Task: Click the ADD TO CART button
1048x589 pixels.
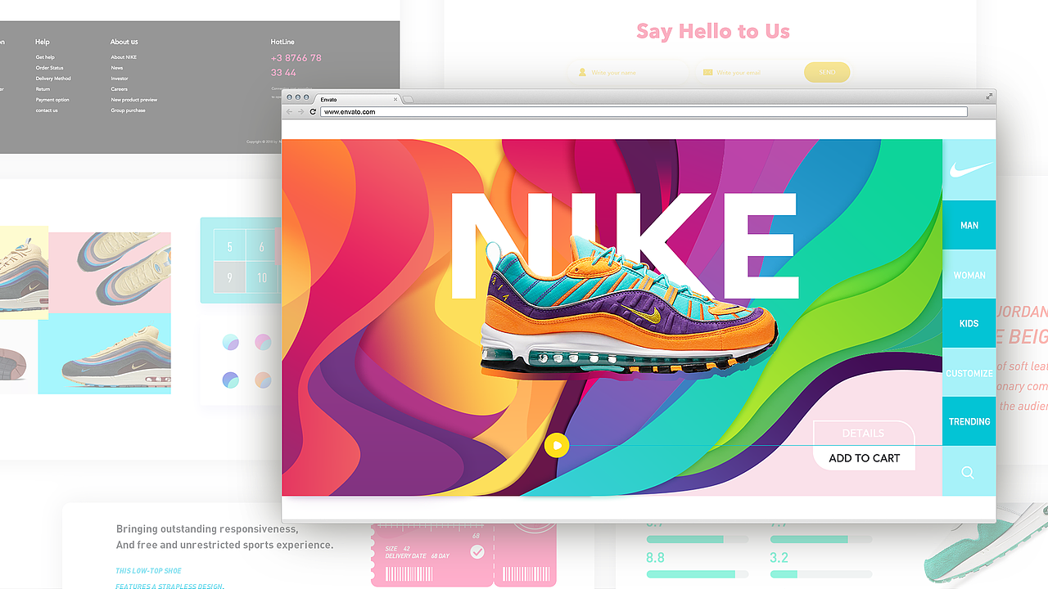Action: [x=864, y=458]
